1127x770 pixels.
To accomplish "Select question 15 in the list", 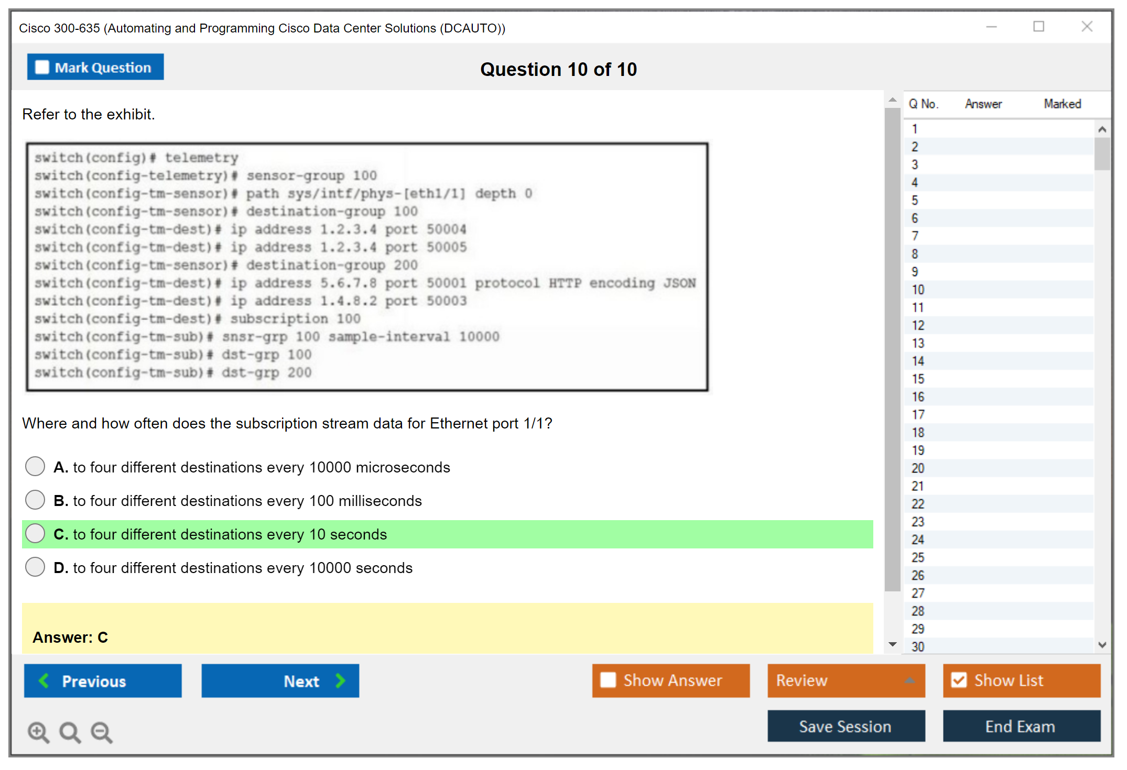I will 918,379.
